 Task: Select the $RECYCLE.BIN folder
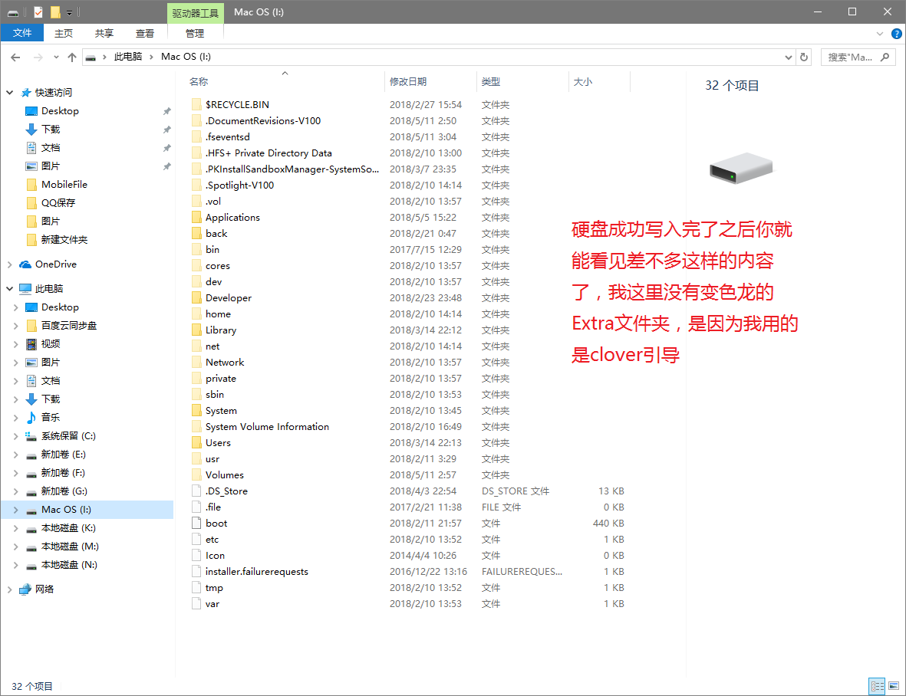pos(238,104)
